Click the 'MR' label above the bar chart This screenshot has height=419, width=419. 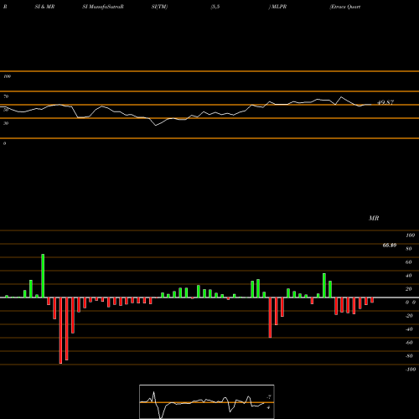(x=374, y=218)
